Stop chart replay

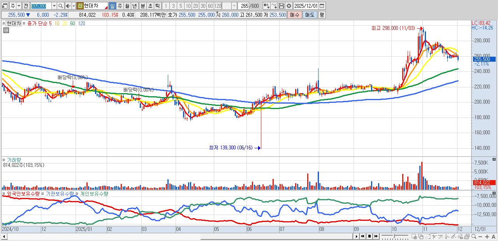point(370,236)
